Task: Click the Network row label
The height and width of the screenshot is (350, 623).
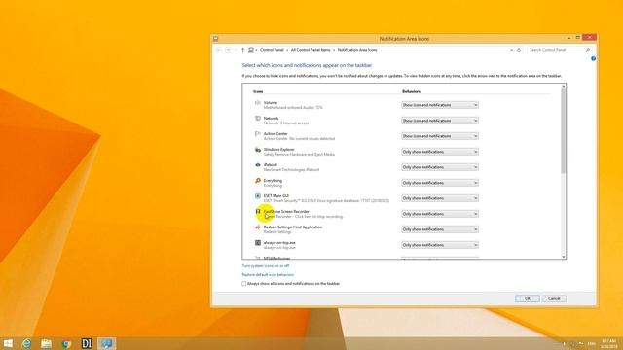Action: click(271, 119)
